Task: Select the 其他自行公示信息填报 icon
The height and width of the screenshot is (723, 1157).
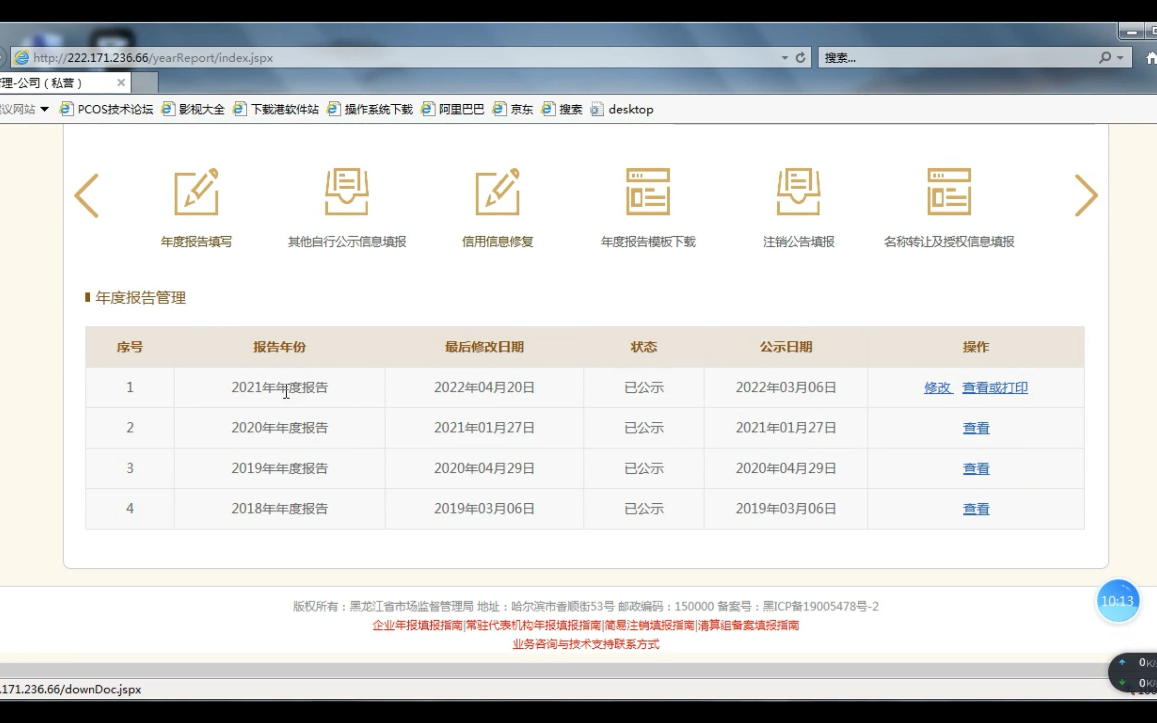Action: pos(346,193)
